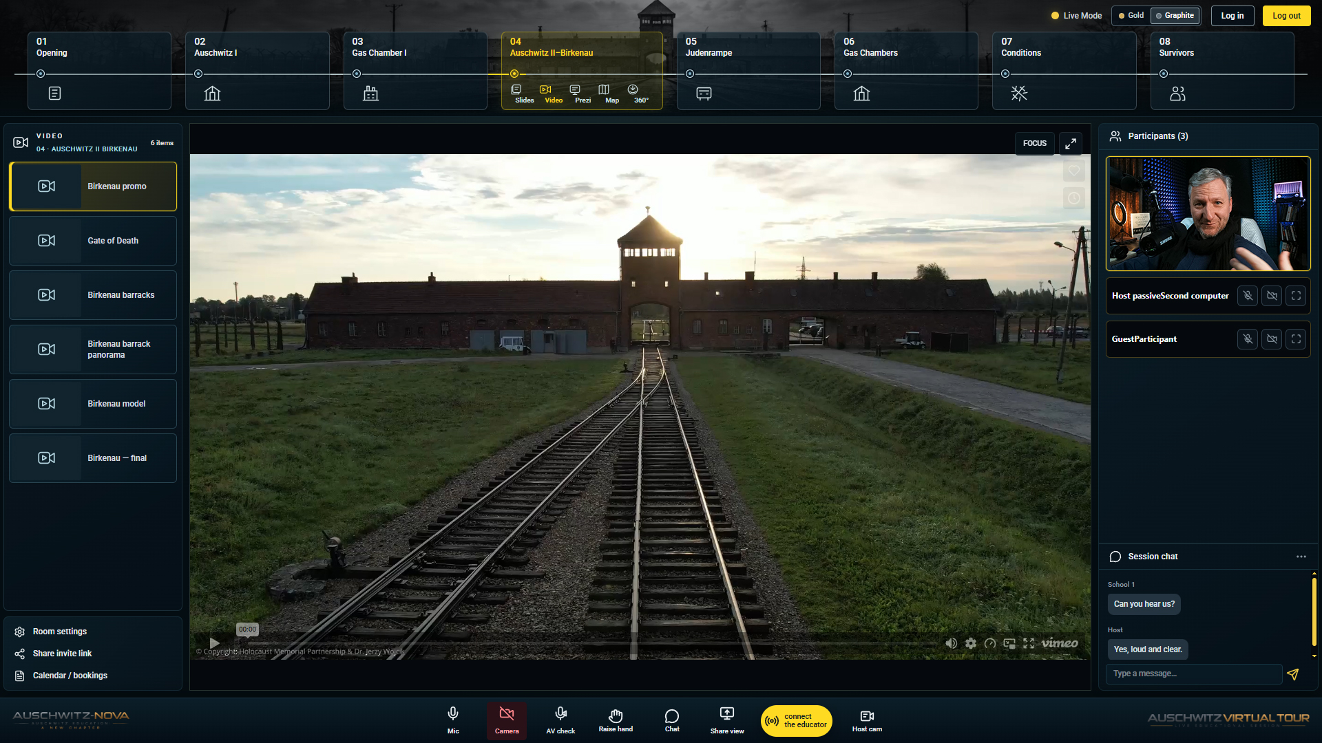1322x743 pixels.
Task: Expand Host passiveSecond computer view
Action: (1296, 296)
